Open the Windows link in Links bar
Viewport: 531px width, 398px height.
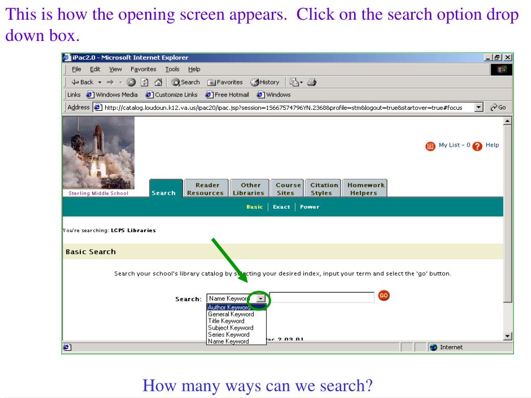[x=274, y=95]
